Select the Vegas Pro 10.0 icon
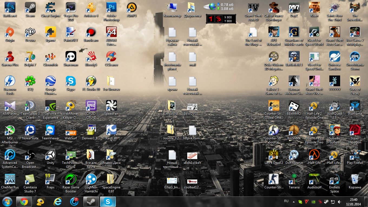368x207 pixels. [x=71, y=12]
